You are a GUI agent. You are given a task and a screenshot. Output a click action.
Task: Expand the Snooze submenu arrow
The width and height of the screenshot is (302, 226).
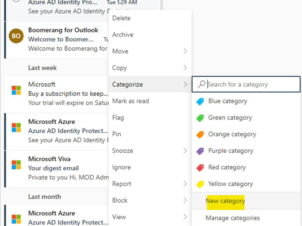[x=185, y=151]
